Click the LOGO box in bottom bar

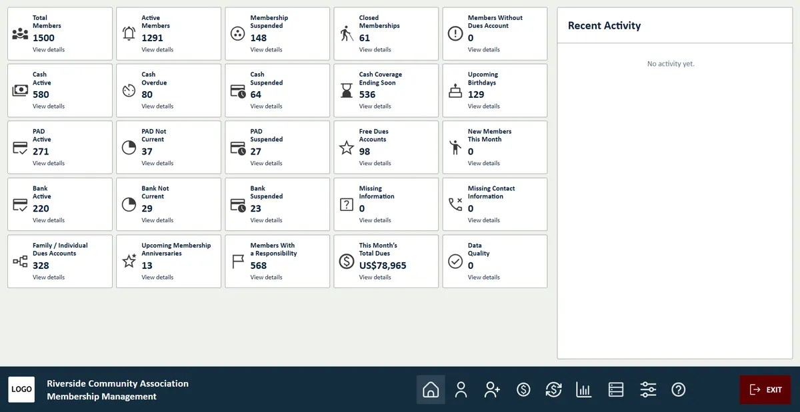(x=21, y=389)
